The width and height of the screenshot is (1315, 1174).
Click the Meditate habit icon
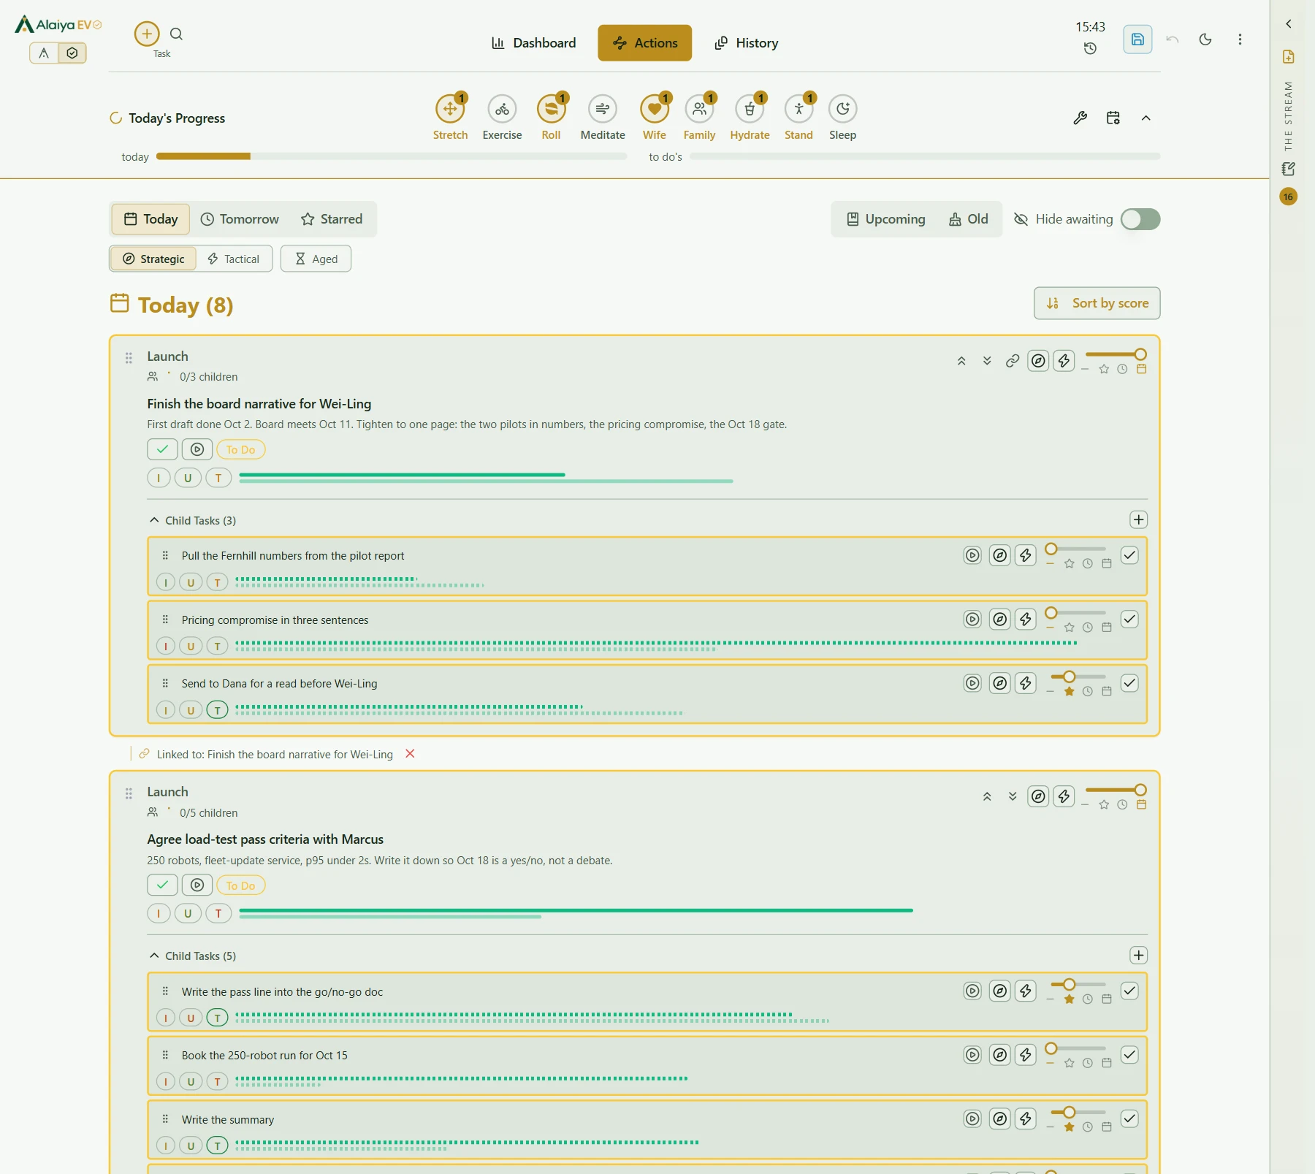click(603, 109)
